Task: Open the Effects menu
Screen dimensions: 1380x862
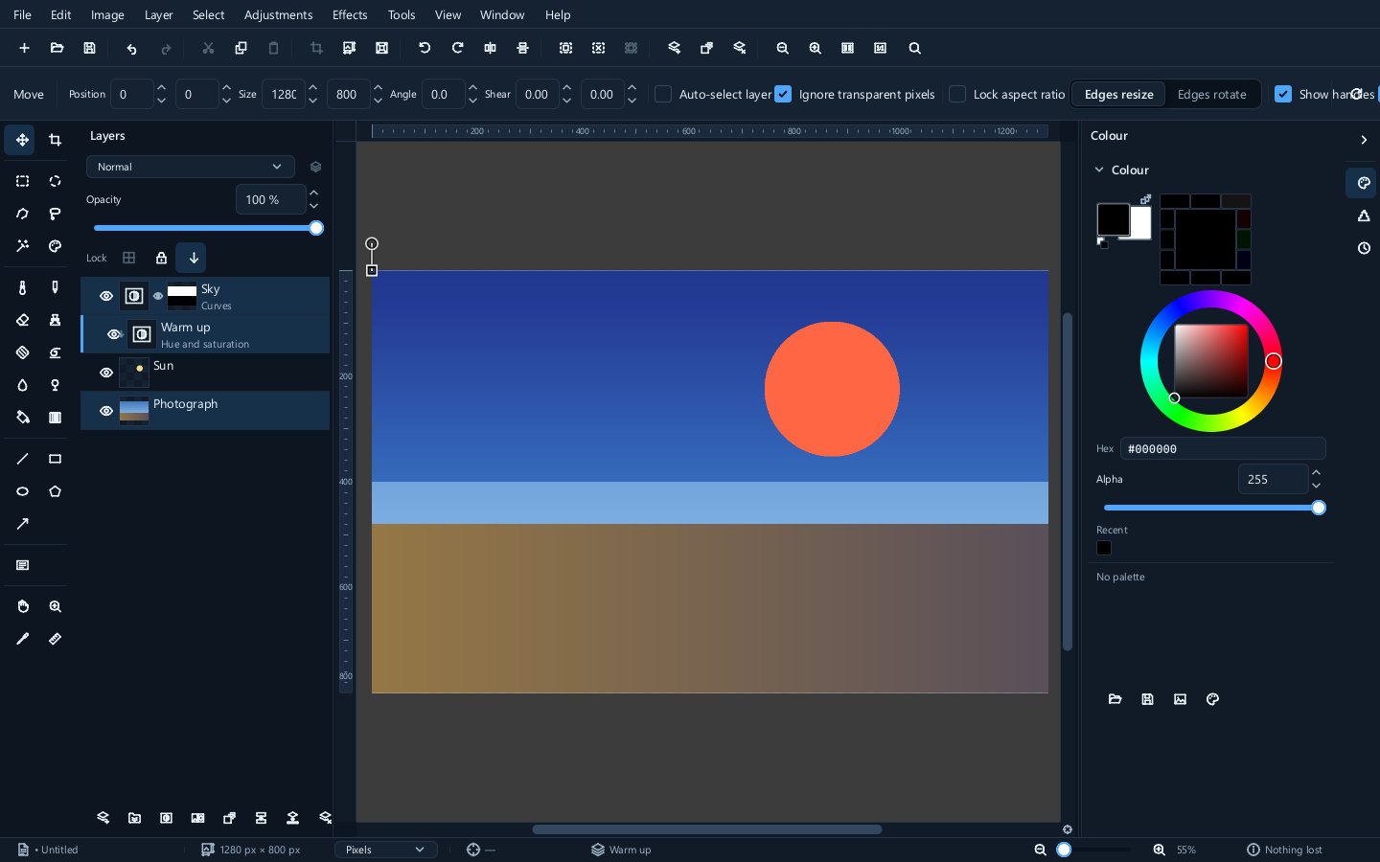Action: 350,14
